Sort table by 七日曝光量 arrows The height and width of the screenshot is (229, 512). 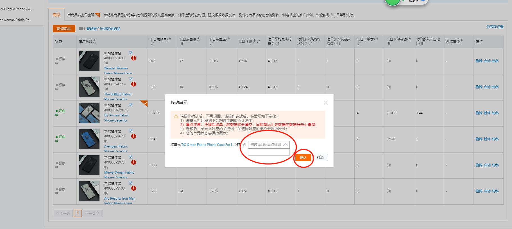pos(152,44)
